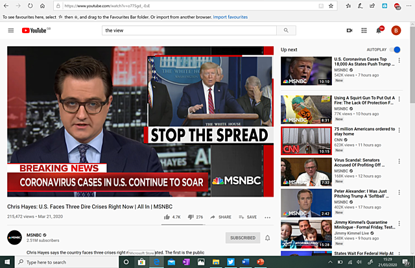
Task: Open the Action Center notifications icon
Action: click(x=406, y=262)
